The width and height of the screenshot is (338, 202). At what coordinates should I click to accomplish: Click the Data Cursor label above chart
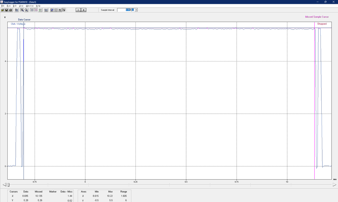[24, 20]
